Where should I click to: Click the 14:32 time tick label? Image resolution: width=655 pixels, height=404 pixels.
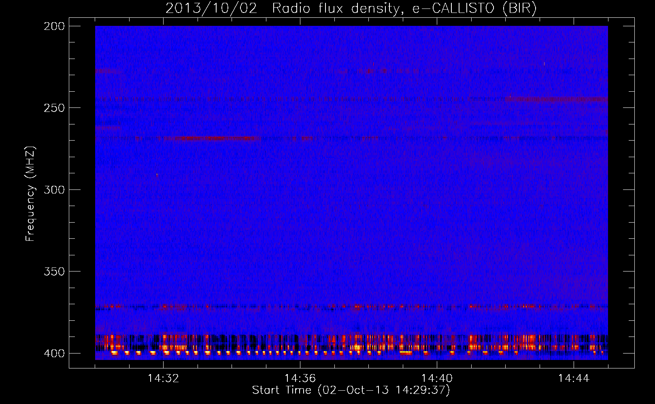(x=163, y=378)
